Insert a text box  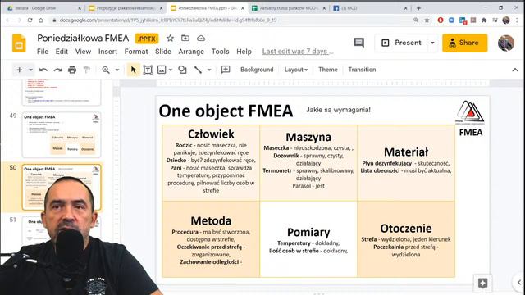(148, 70)
